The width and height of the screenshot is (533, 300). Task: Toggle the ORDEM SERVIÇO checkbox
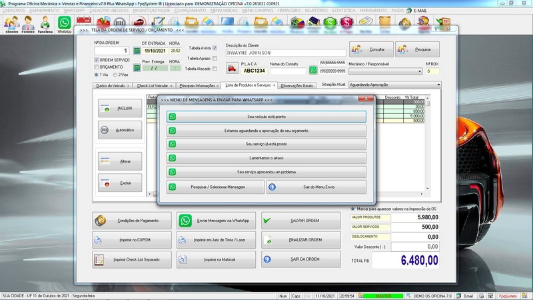pos(97,60)
